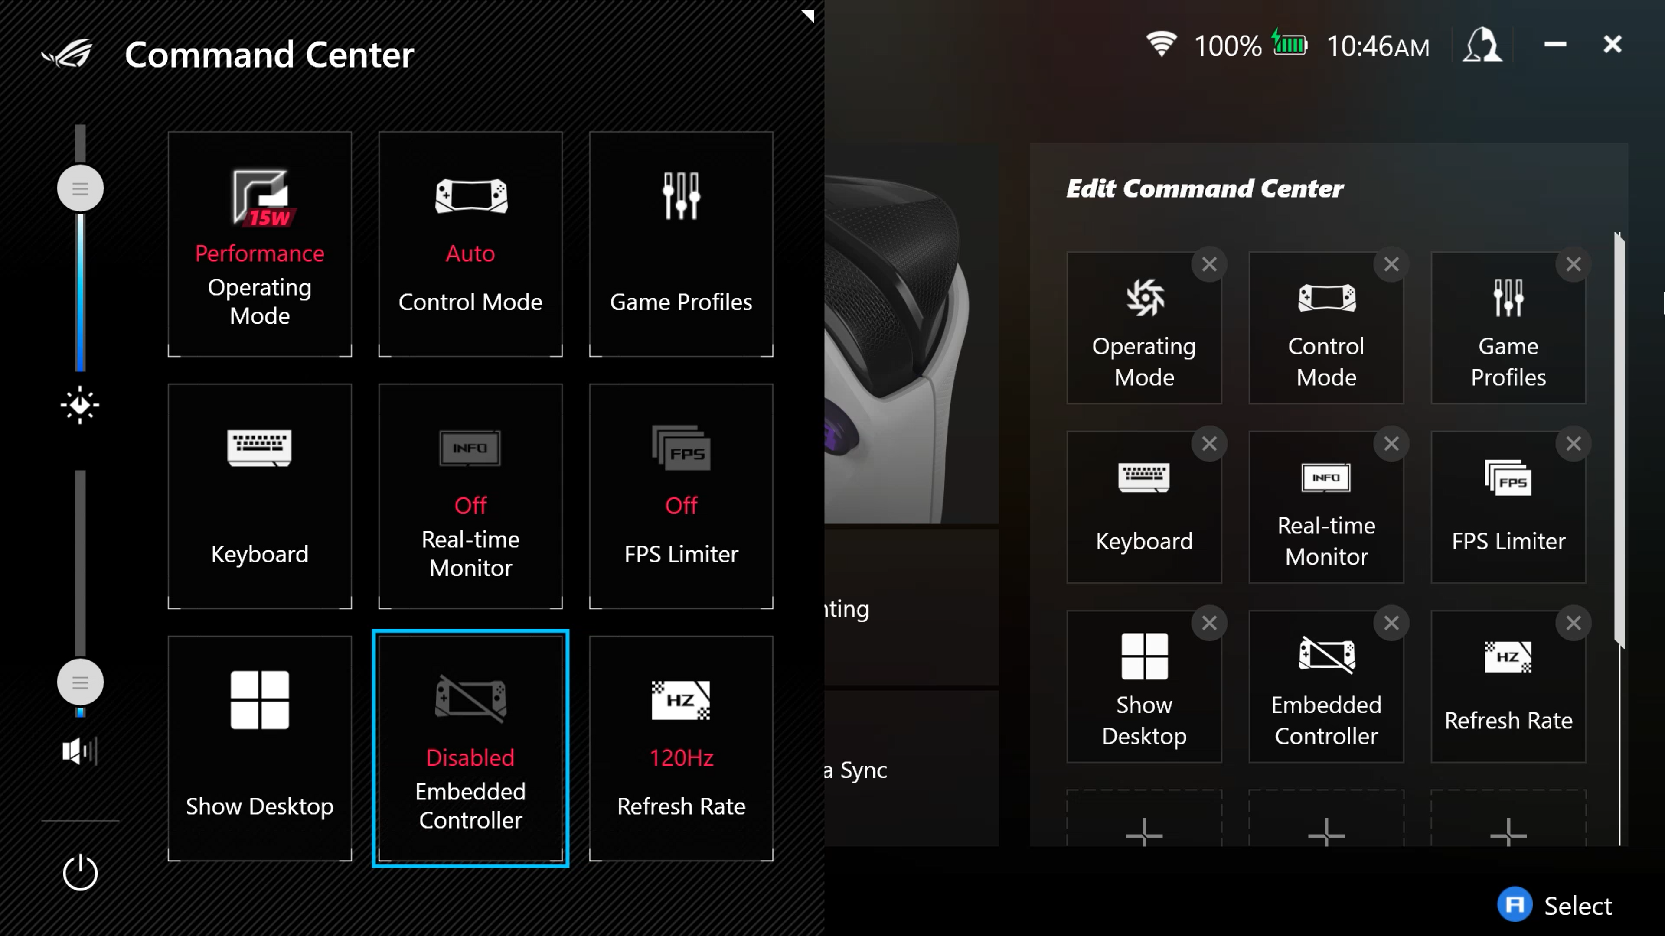Drag the left volume slider up
The image size is (1665, 936).
(x=80, y=682)
